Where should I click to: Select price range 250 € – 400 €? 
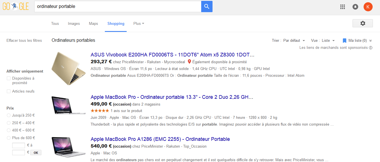click(x=9, y=123)
